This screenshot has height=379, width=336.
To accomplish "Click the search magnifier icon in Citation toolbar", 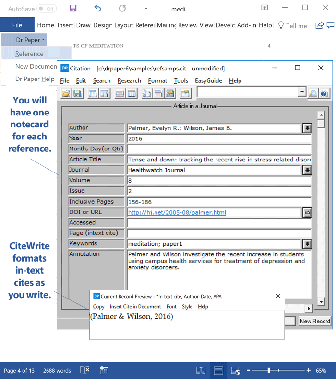I will click(x=313, y=93).
